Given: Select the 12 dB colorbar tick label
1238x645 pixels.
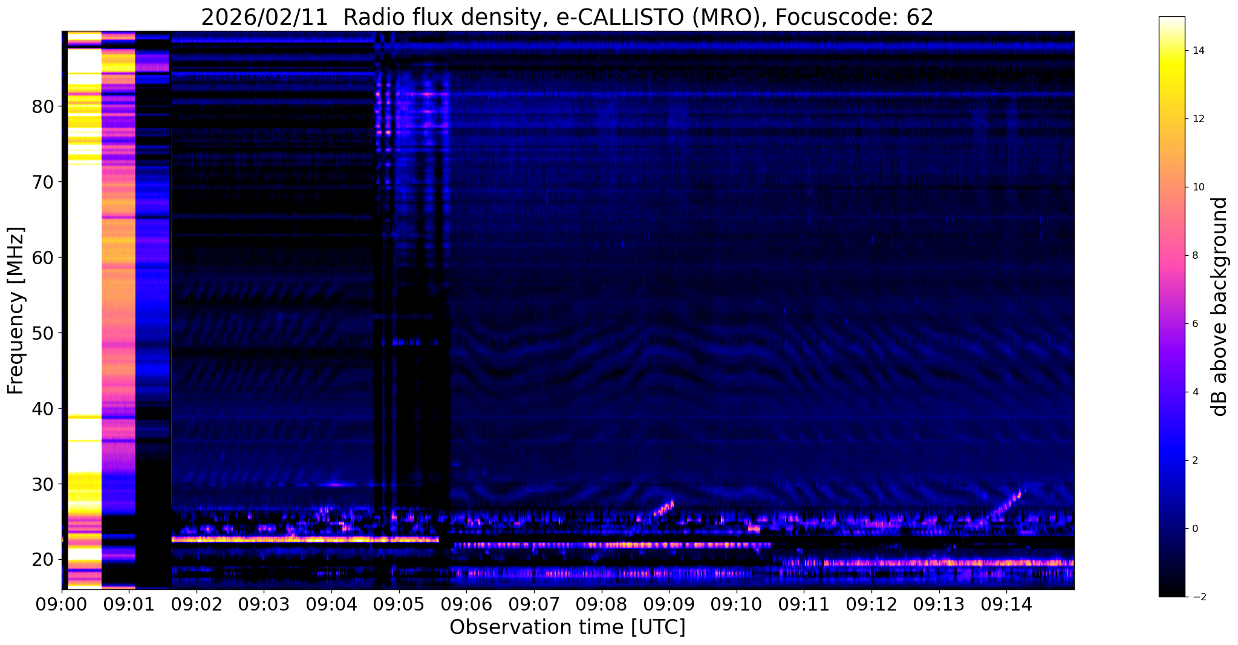Looking at the screenshot, I should pos(1199,118).
